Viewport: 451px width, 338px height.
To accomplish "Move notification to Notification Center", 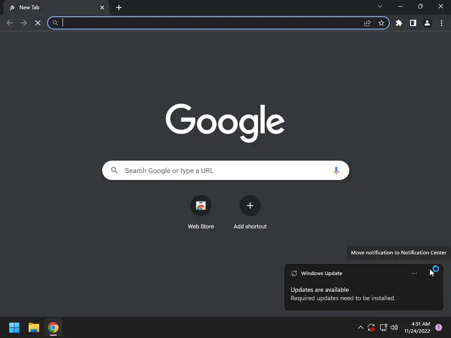I will coord(432,273).
